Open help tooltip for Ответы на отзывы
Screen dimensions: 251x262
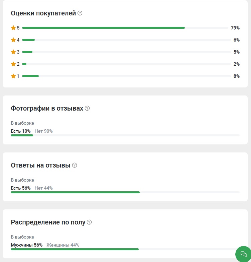(75, 165)
